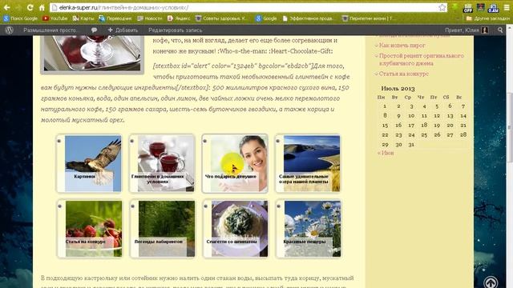Open the WordPress logo menu in admin bar
Image resolution: width=513 pixels, height=288 pixels.
point(10,30)
